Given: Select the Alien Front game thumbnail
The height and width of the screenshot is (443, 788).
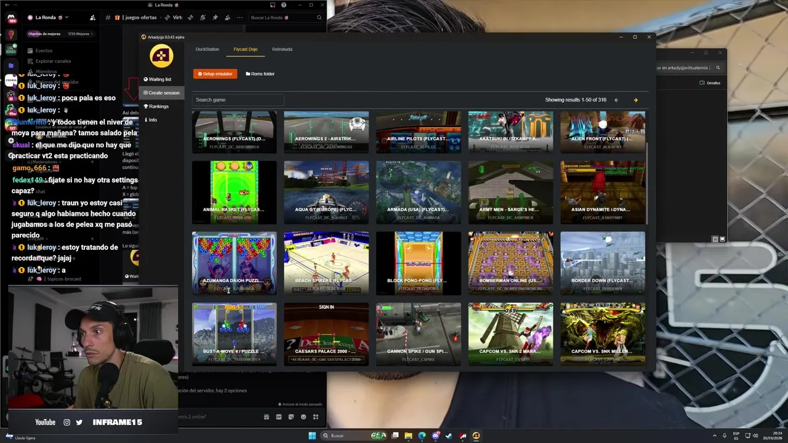Looking at the screenshot, I should 603,132.
